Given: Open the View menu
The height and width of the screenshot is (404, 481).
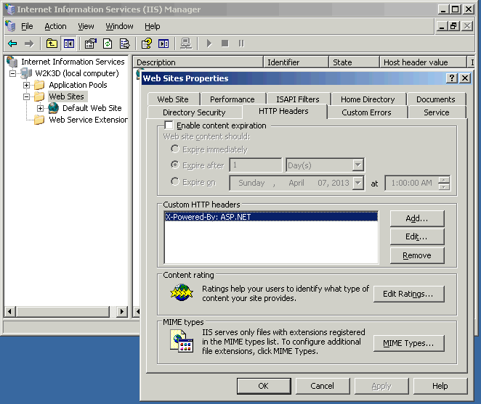Looking at the screenshot, I should tap(86, 26).
